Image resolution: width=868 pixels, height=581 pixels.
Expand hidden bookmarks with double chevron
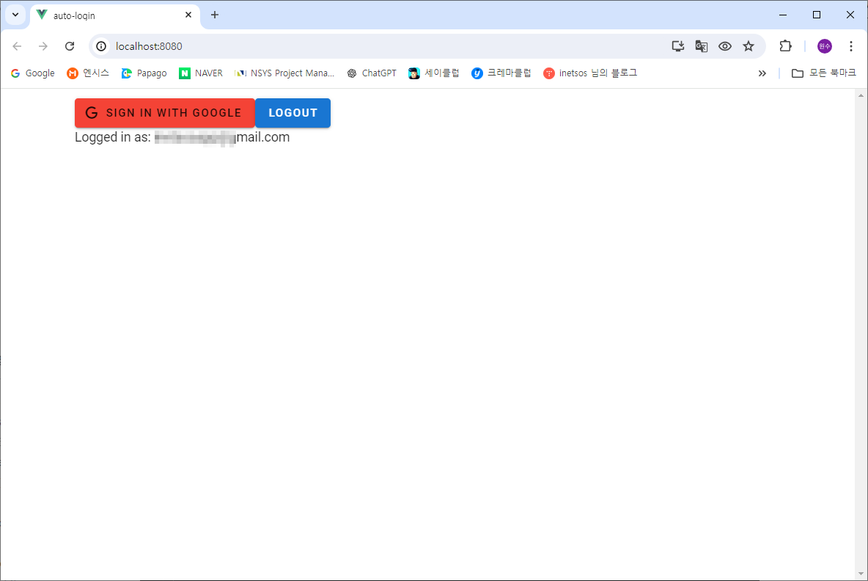point(762,73)
